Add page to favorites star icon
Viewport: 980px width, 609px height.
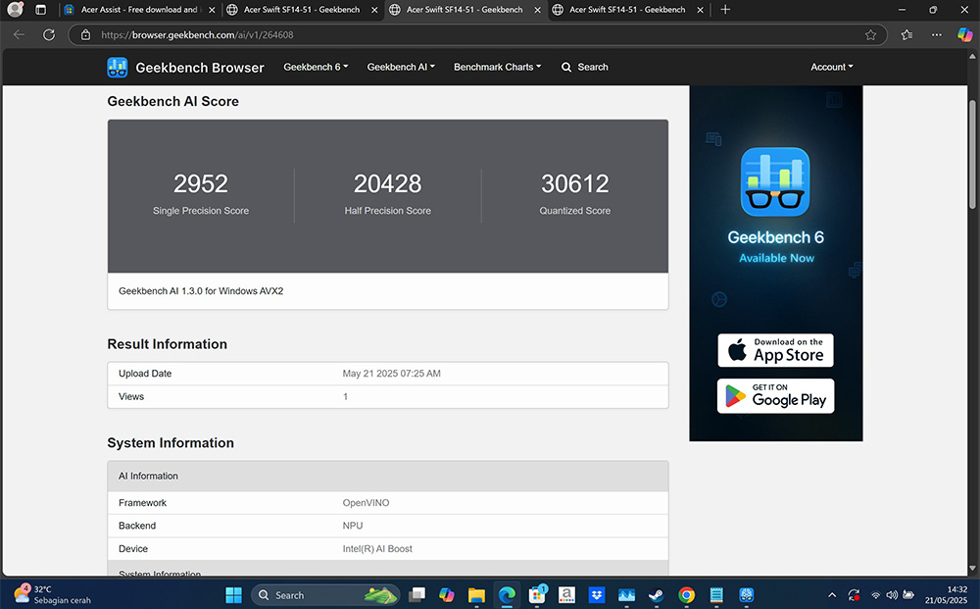[870, 35]
